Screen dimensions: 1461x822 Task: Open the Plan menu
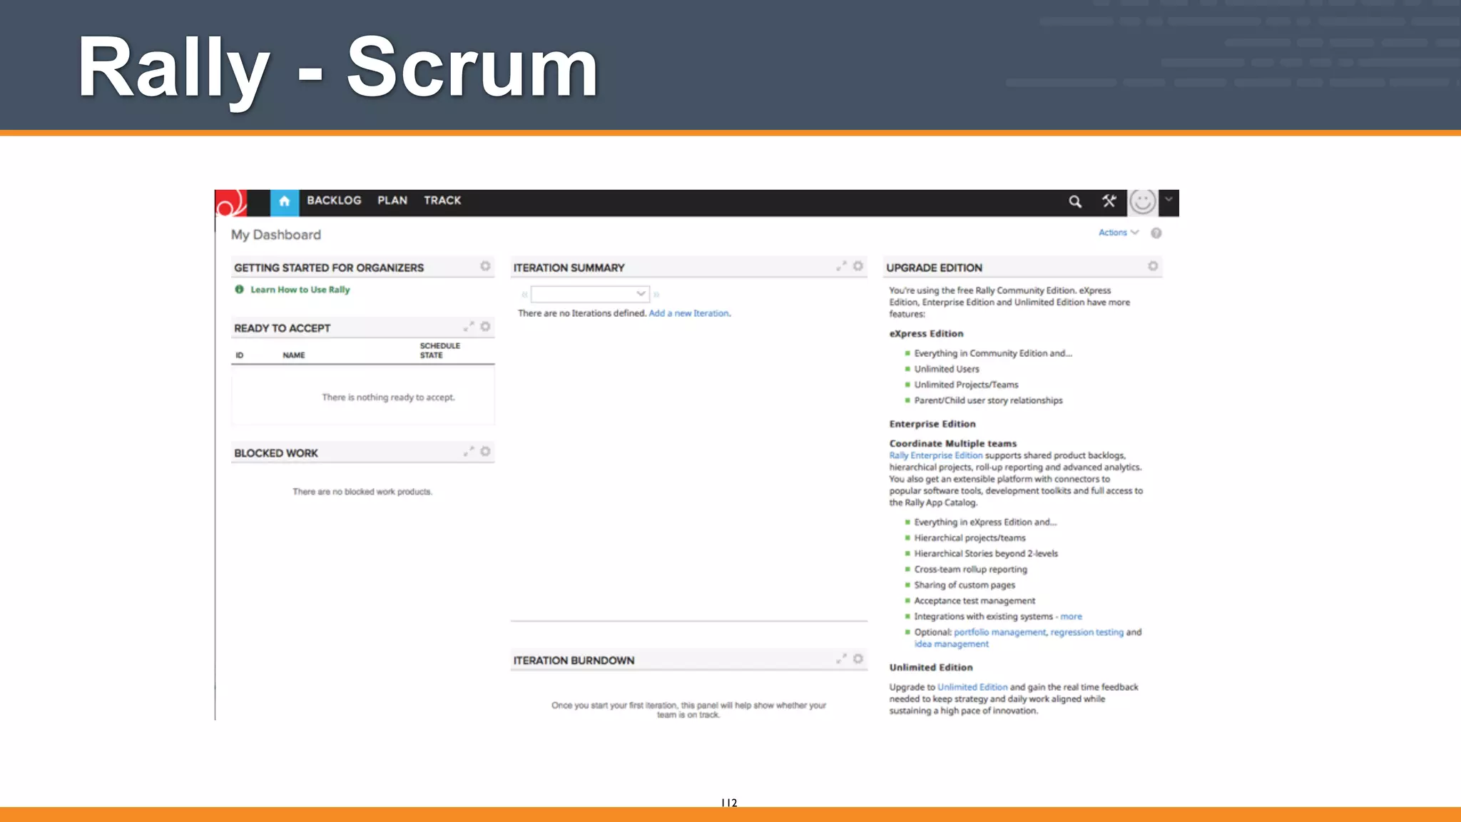392,201
